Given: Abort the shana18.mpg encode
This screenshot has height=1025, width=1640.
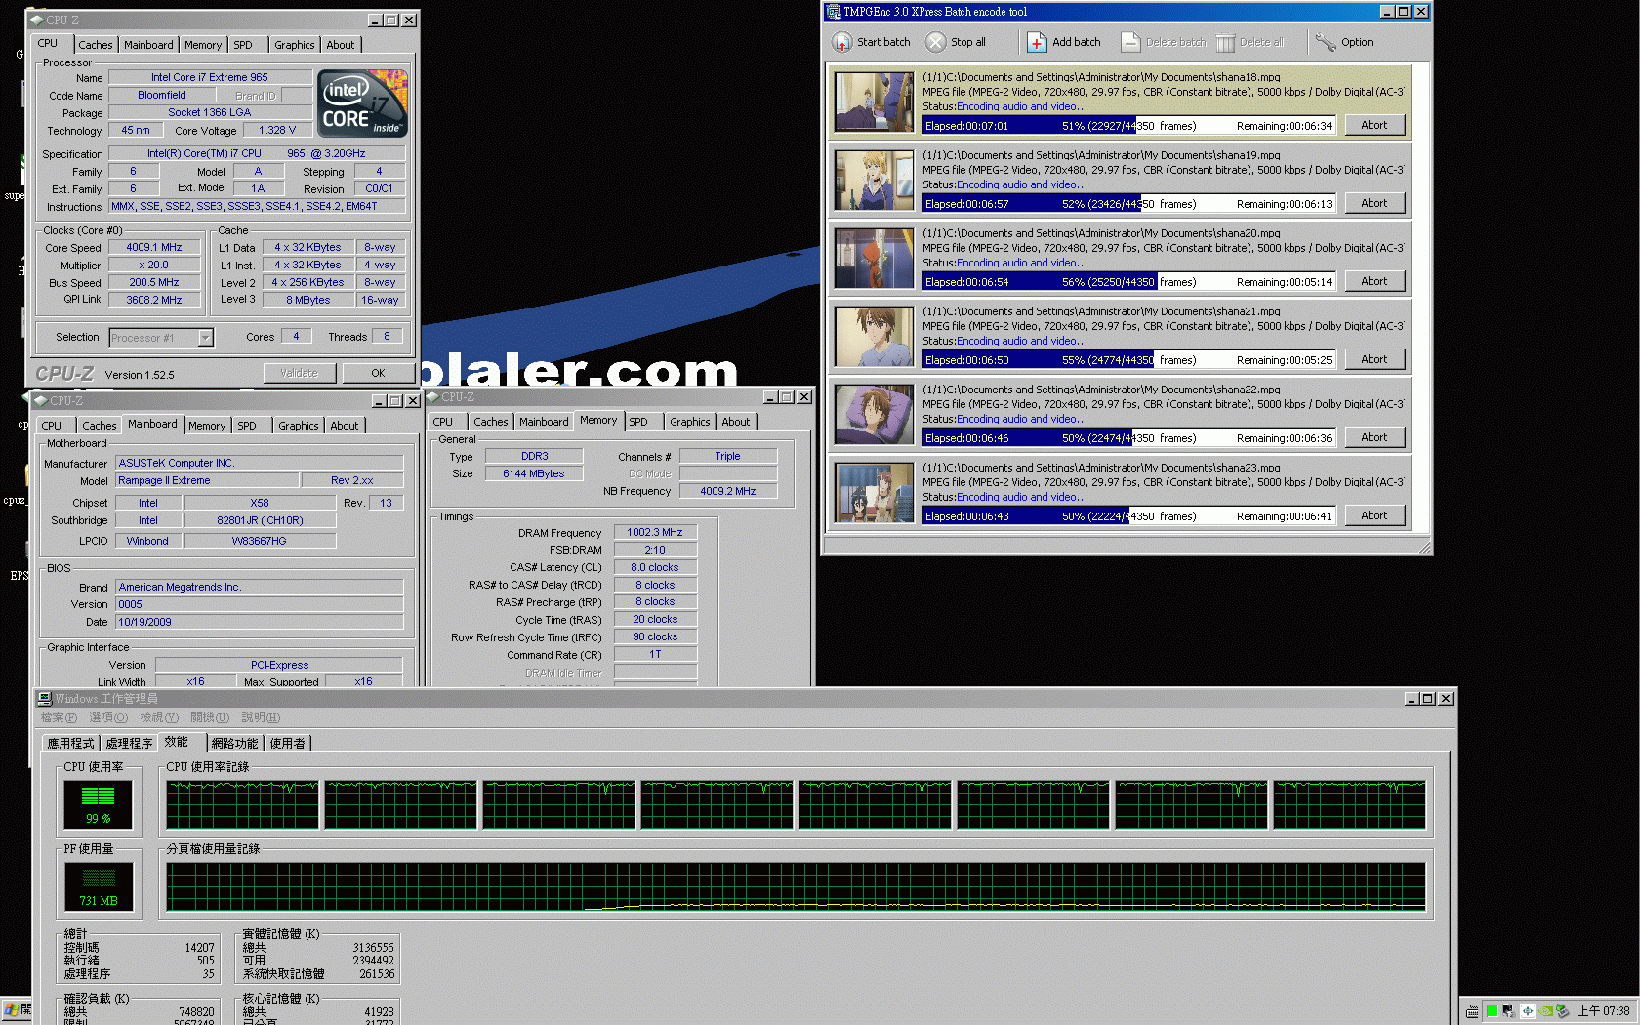Looking at the screenshot, I should 1373,125.
